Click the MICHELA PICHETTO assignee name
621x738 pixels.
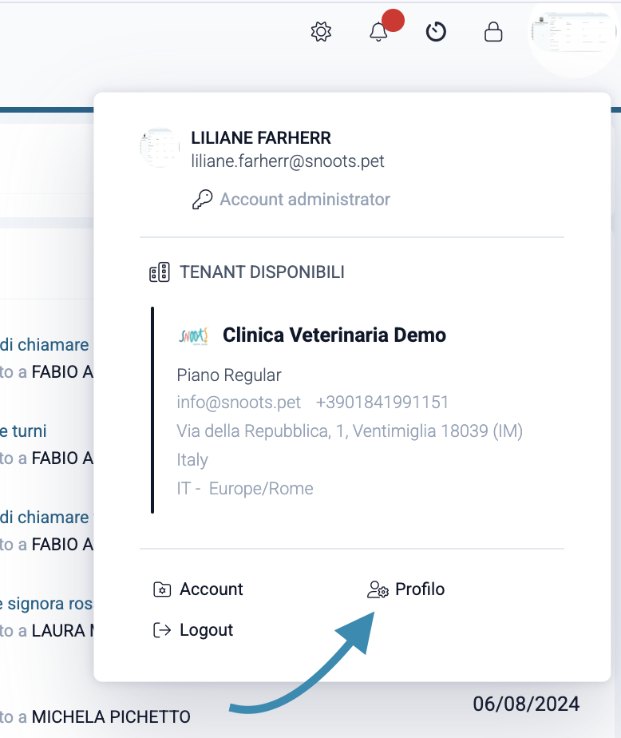pos(111,716)
